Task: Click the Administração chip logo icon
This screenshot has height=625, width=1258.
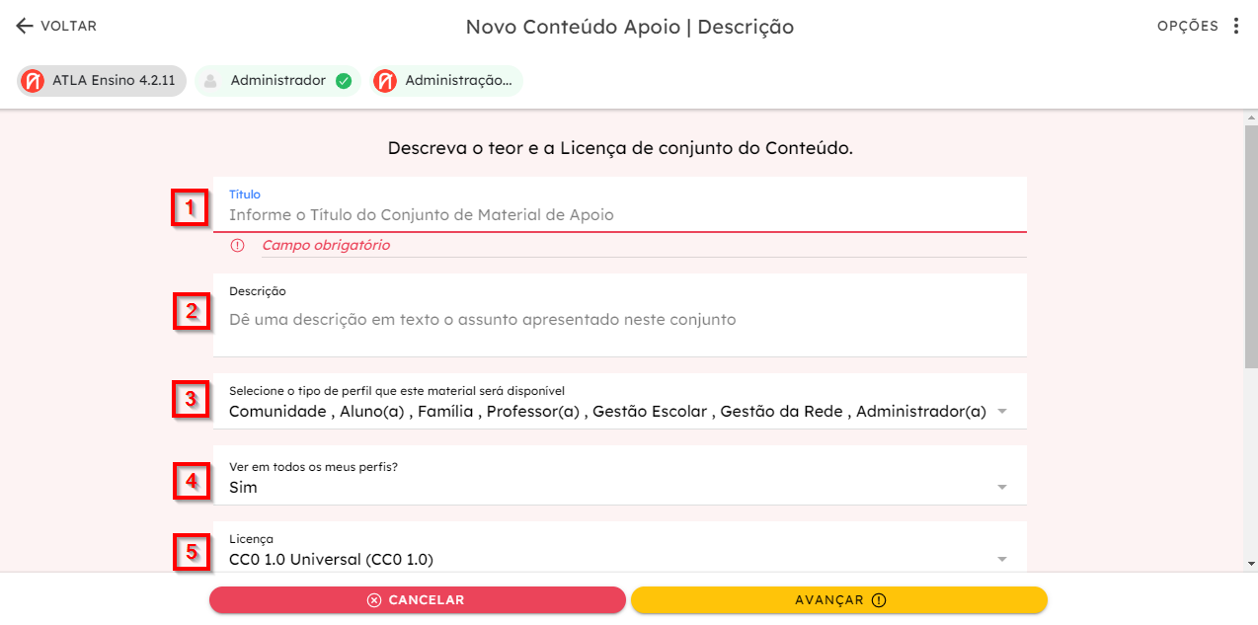Action: click(385, 81)
